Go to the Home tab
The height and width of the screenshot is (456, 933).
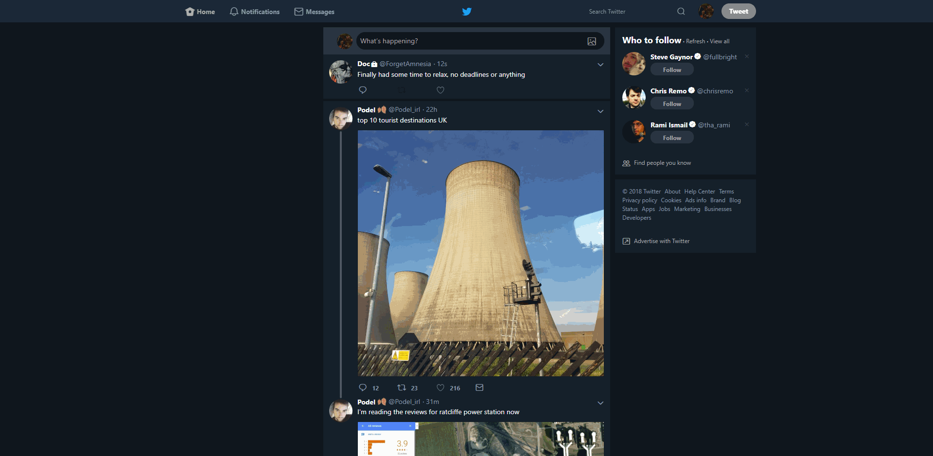pos(200,12)
